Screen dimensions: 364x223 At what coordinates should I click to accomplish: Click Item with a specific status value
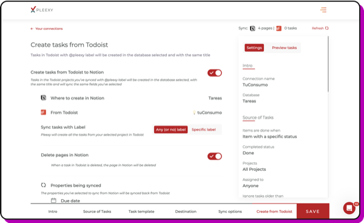(x=269, y=137)
